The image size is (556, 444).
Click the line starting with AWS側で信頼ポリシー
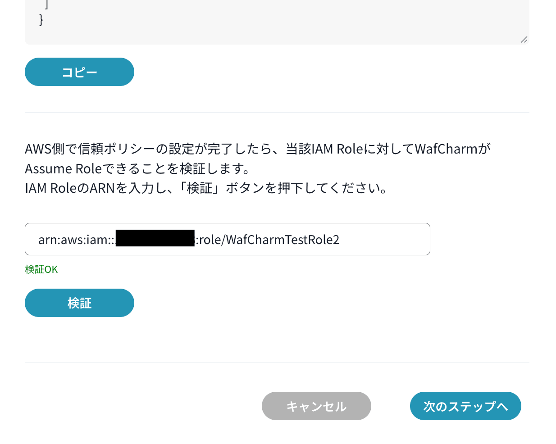pyautogui.click(x=257, y=149)
